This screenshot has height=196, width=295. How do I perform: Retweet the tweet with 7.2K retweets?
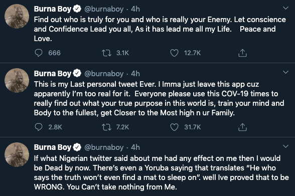(106, 127)
